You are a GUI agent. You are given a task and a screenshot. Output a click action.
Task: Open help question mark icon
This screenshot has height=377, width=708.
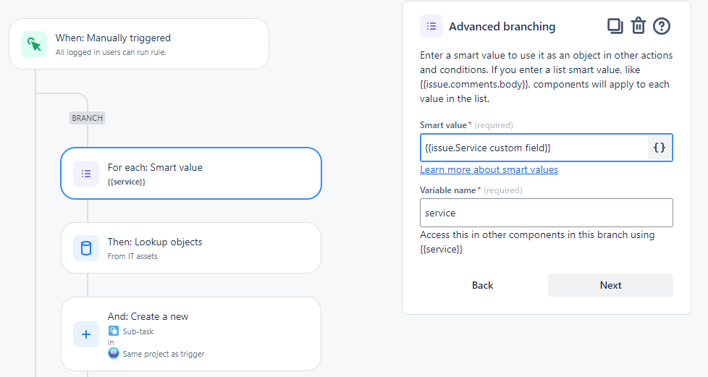662,26
